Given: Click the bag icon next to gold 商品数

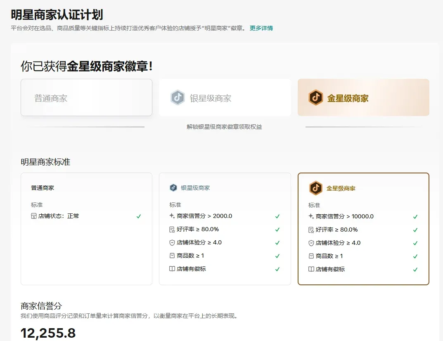Looking at the screenshot, I should (311, 256).
